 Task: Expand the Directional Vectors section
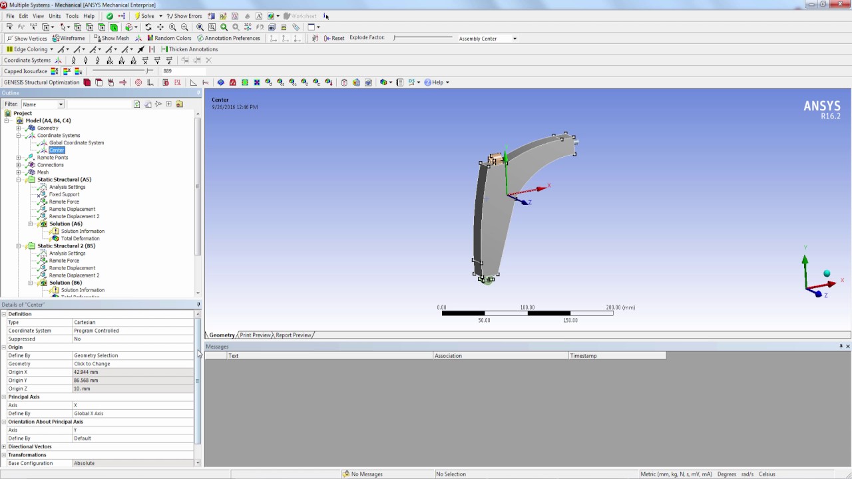pos(3,446)
